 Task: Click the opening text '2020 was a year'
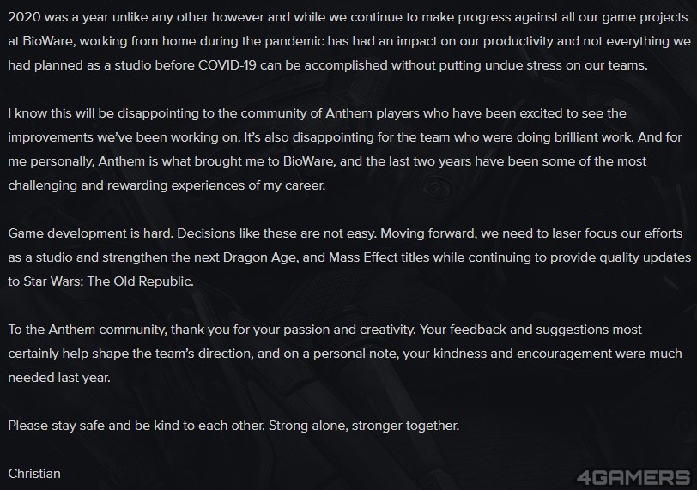[58, 17]
